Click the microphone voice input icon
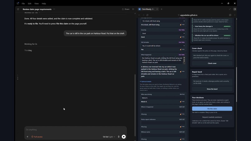Screen dimensions: 251x141 point(119,137)
